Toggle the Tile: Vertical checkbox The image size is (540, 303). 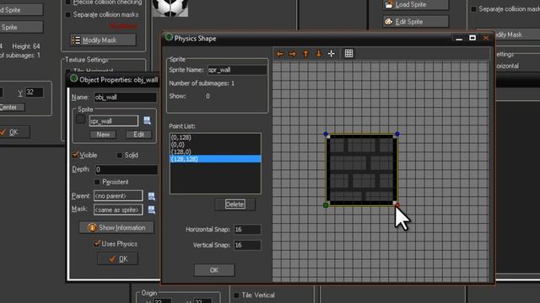236,295
